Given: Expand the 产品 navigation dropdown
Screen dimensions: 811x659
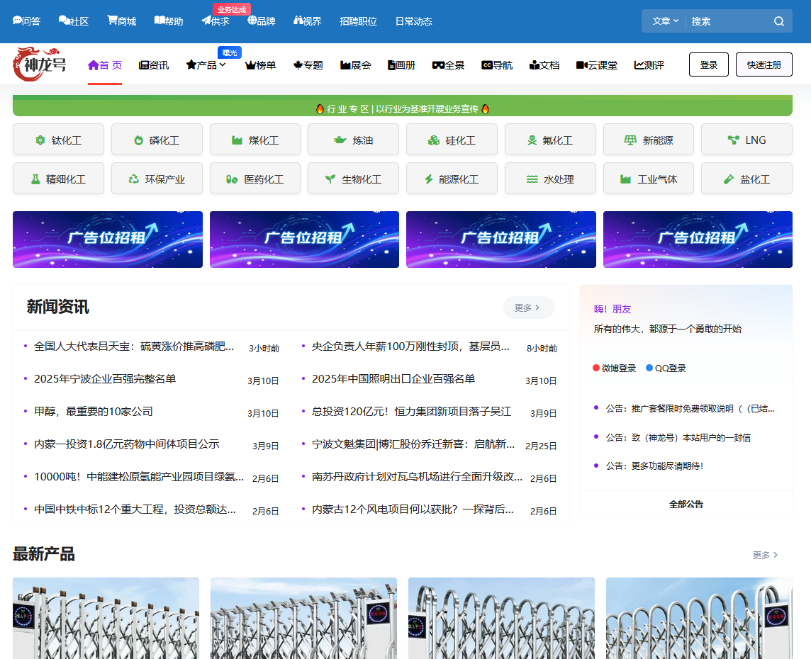Looking at the screenshot, I should [206, 65].
